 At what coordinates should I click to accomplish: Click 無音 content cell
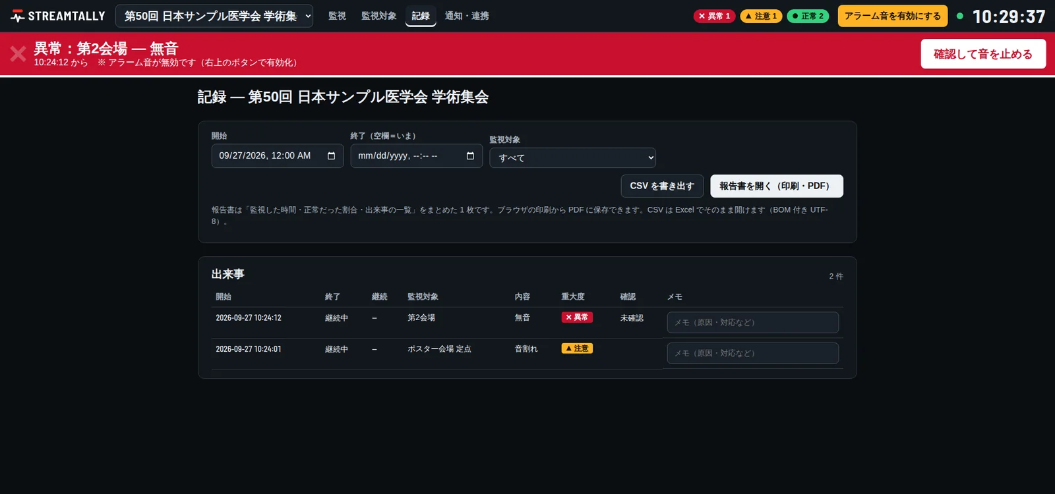(522, 317)
